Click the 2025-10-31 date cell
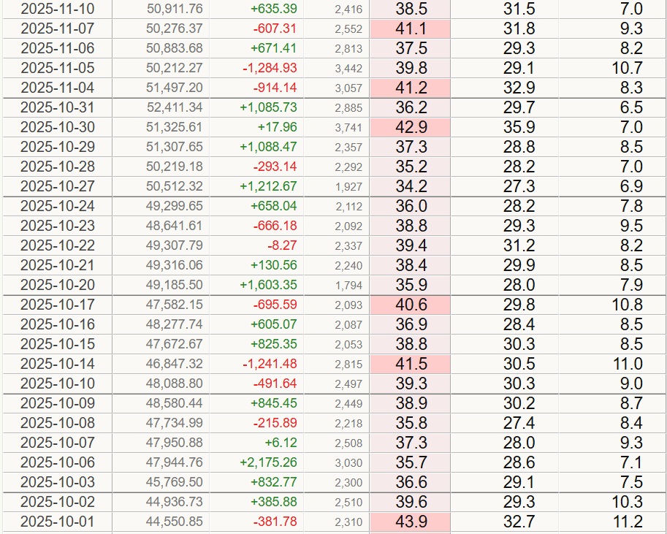 57,107
